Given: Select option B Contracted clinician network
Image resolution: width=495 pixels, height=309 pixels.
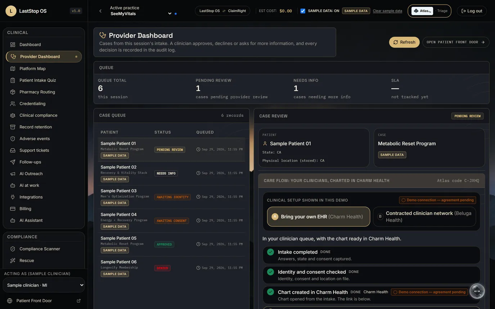Looking at the screenshot, I should click(x=424, y=217).
